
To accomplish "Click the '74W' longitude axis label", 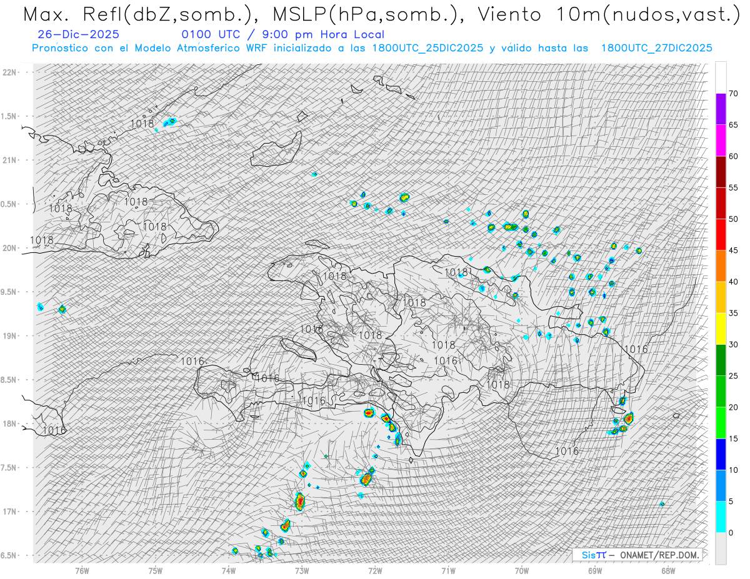I will point(229,570).
